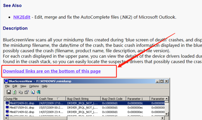Open the File menu
202x120 pixels.
[7, 86]
